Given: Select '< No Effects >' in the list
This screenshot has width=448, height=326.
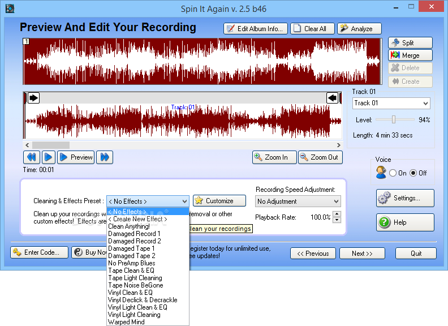Looking at the screenshot, I should 148,212.
